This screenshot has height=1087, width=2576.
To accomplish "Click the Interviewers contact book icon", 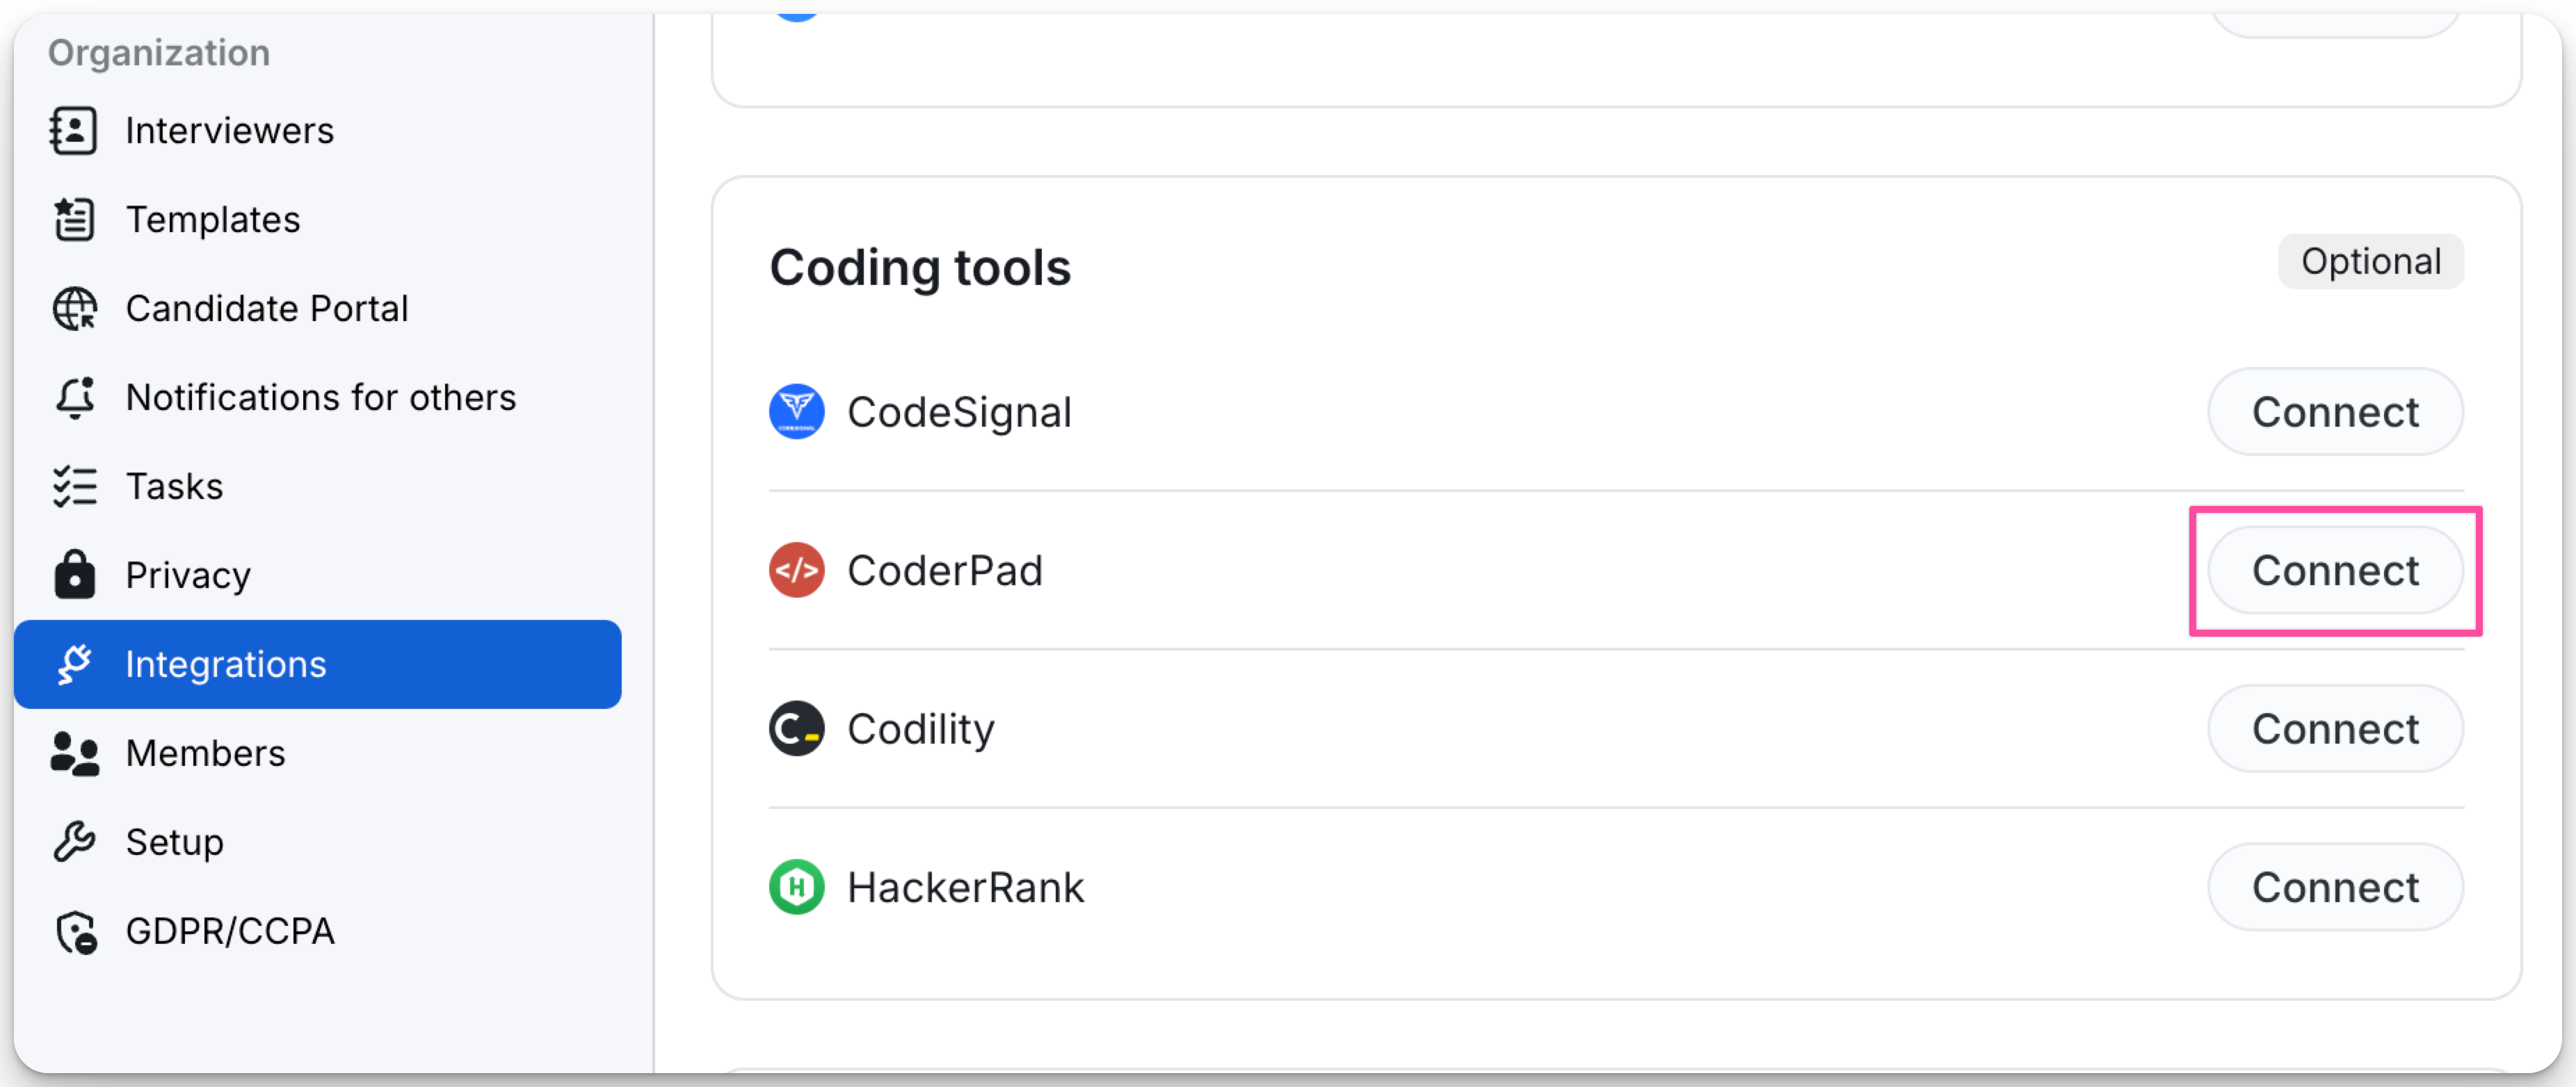I will 74,131.
